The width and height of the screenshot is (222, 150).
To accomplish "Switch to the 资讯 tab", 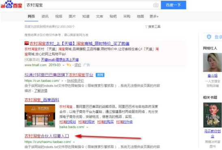I will 45,16.
